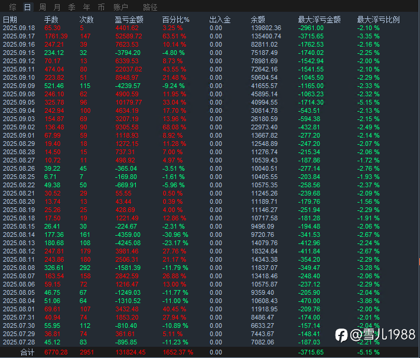
Task: Click loss value -4359.00
Action: (128, 235)
